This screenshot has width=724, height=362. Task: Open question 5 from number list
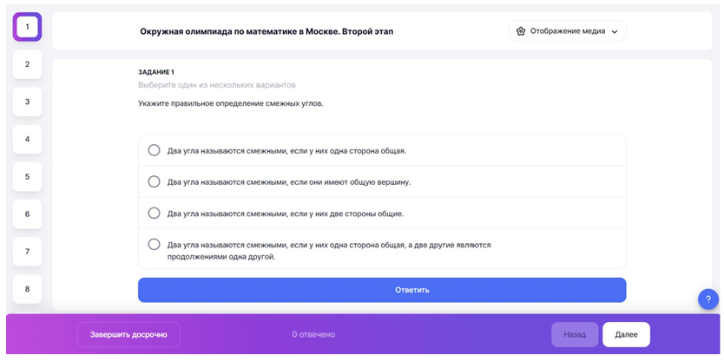coord(27,176)
